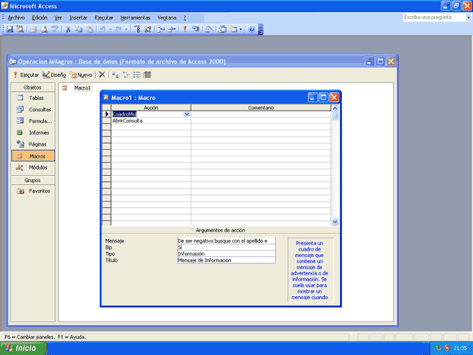Image resolution: width=473 pixels, height=355 pixels.
Task: Open the Ventana menu
Action: pyautogui.click(x=167, y=18)
